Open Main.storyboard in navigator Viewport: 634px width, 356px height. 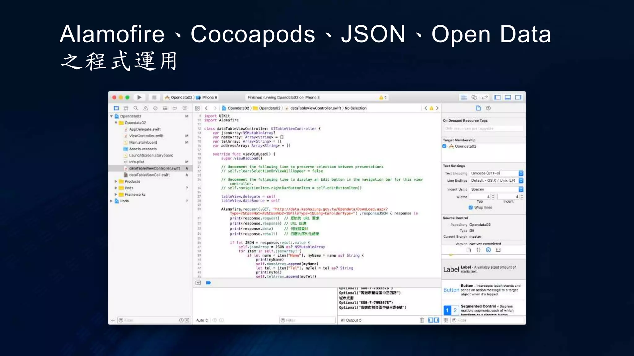[143, 142]
